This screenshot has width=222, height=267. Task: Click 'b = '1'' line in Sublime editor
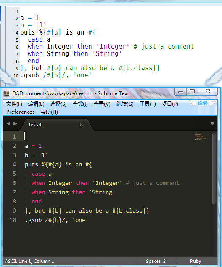point(37,155)
